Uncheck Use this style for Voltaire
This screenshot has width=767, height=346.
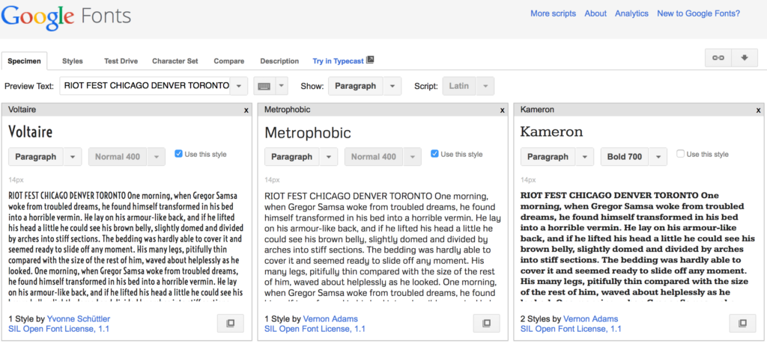coord(178,154)
